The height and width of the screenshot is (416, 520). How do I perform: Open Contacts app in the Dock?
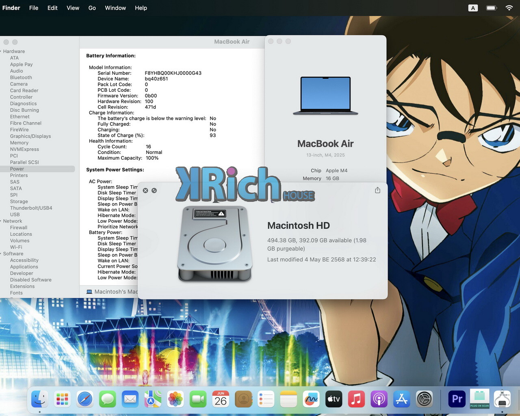243,399
